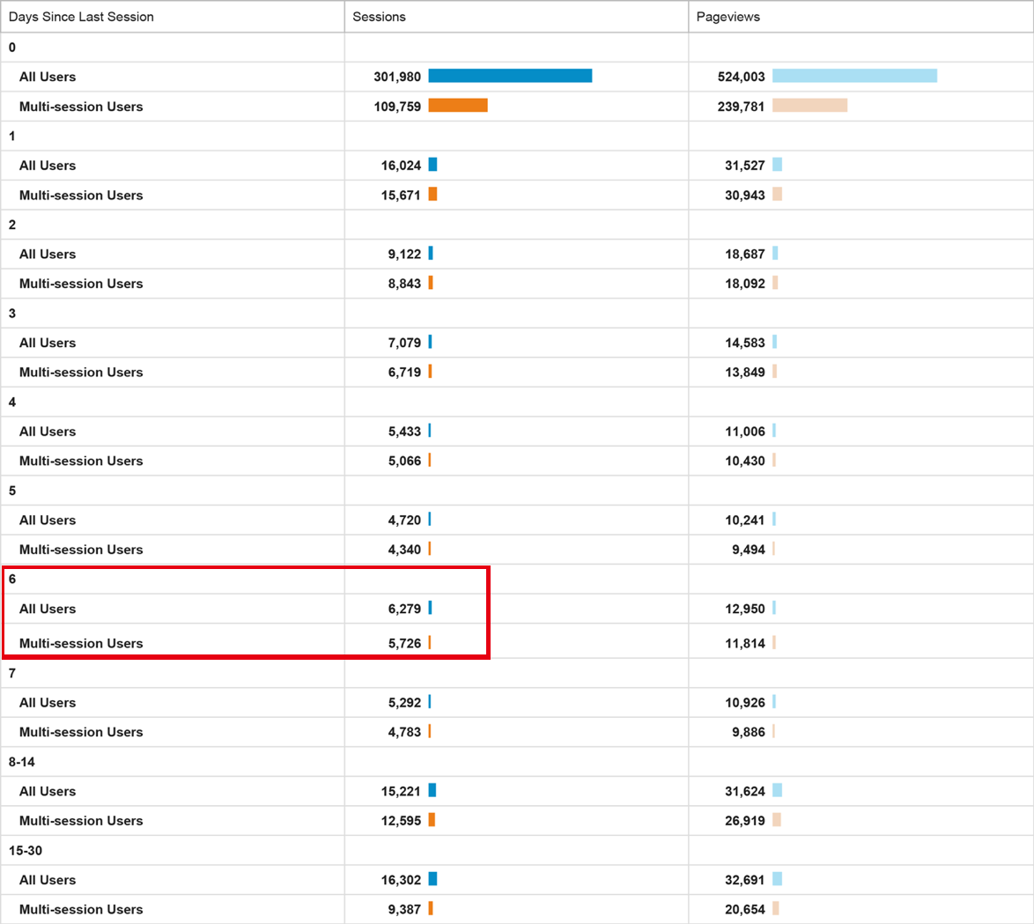
Task: Click the light blue bar beside 32,691 pageviews
Action: pos(777,879)
